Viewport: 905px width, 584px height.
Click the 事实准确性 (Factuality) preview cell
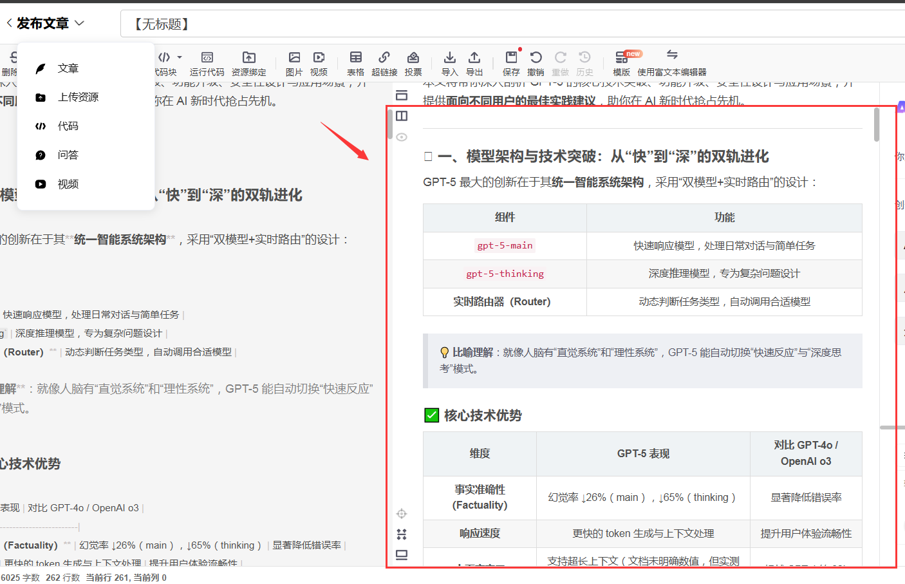click(480, 498)
